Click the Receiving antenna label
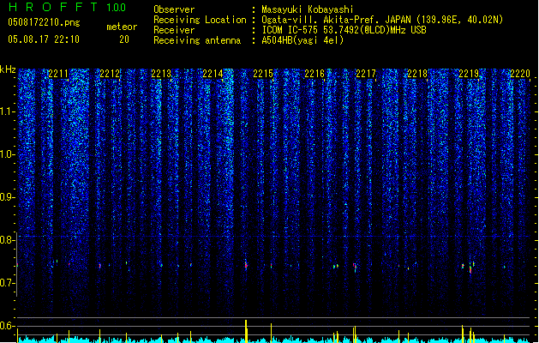Screen dimensions: 539x343 [x=197, y=40]
